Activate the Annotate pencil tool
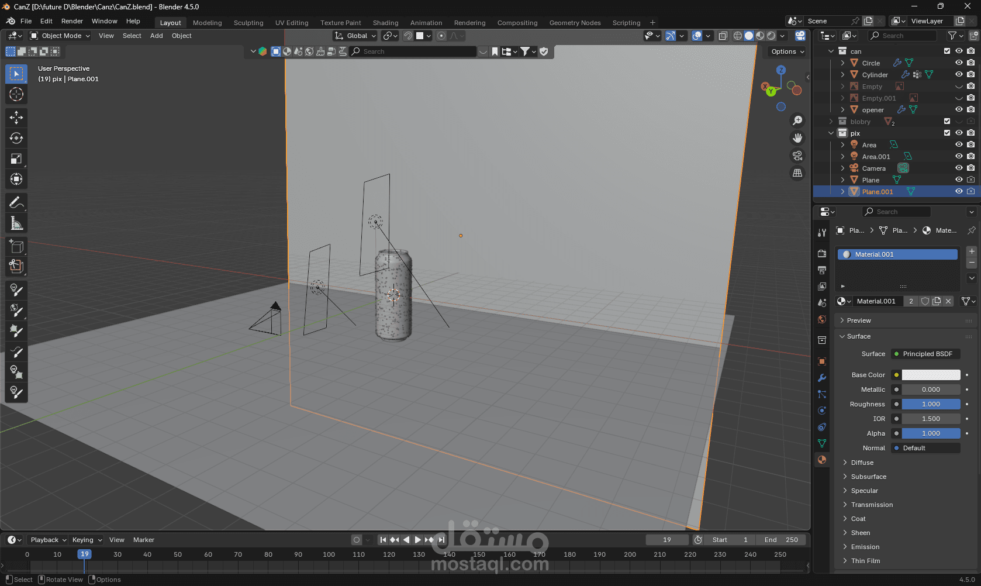Screen dimensions: 981x586 pyautogui.click(x=16, y=203)
